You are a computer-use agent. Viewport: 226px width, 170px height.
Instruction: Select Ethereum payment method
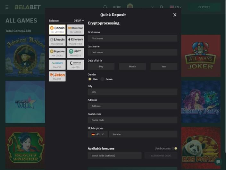(x=75, y=41)
